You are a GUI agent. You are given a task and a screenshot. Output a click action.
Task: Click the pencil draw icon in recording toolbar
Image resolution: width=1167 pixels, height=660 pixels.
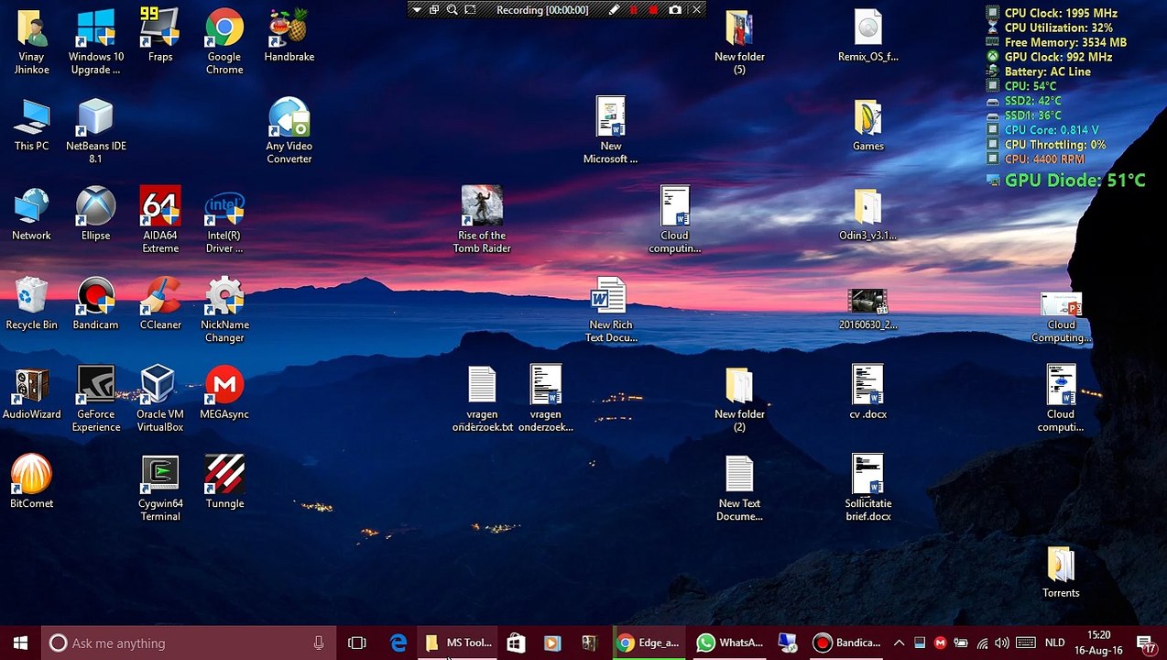point(615,10)
